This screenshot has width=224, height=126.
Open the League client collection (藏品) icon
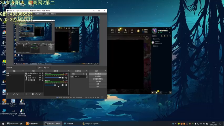(x=119, y=31)
